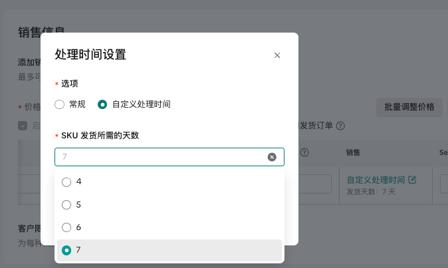Select the 自定义处理时间 radio in dialog
The width and height of the screenshot is (448, 268).
(102, 104)
